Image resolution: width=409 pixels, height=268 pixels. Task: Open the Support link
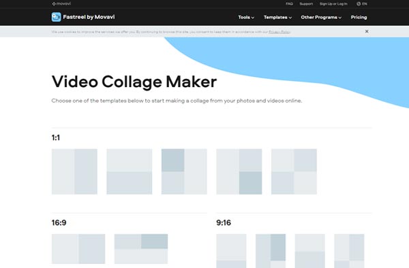click(306, 3)
